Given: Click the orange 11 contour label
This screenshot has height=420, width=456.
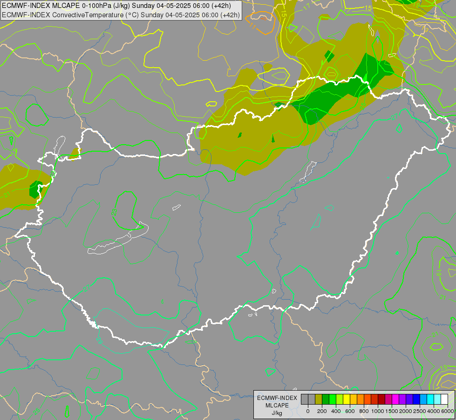Looking at the screenshot, I should 253,27.
